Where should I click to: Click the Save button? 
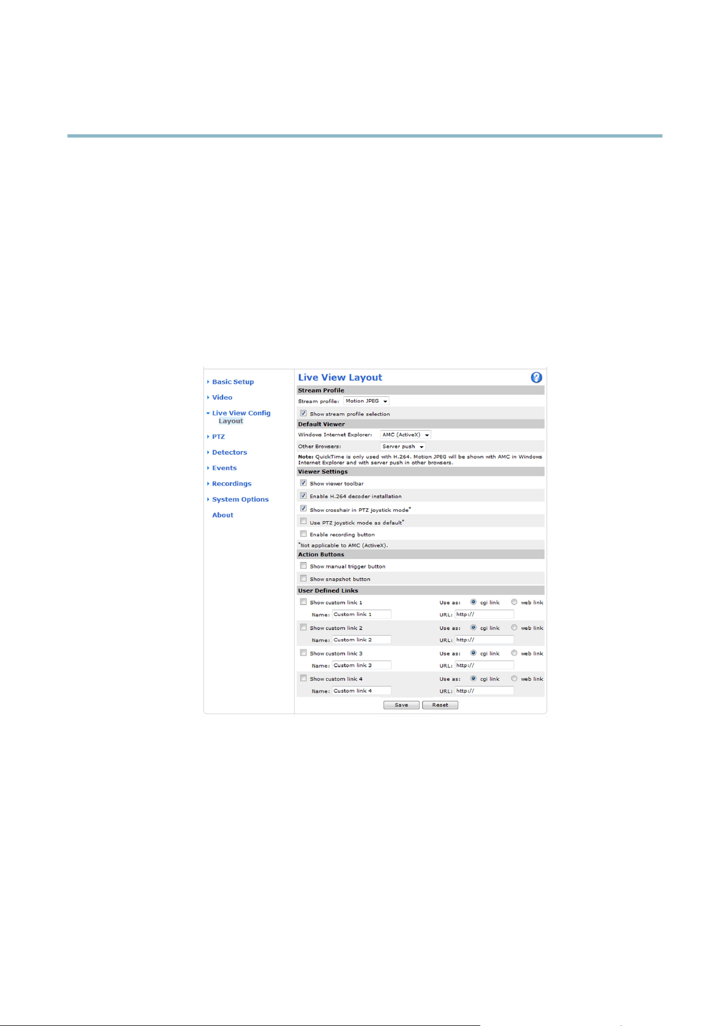click(401, 705)
